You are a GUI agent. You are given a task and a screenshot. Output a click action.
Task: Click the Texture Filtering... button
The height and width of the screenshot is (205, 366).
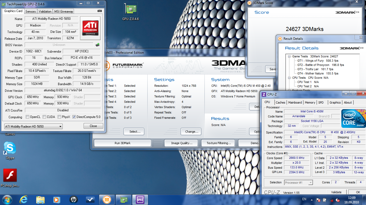[x=218, y=143]
